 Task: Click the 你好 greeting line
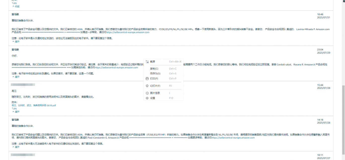pyautogui.click(x=14, y=56)
